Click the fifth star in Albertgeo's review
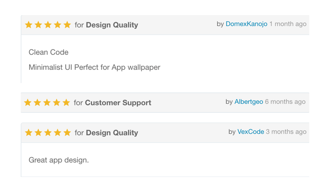Image resolution: width=330 pixels, height=193 pixels. (66, 102)
